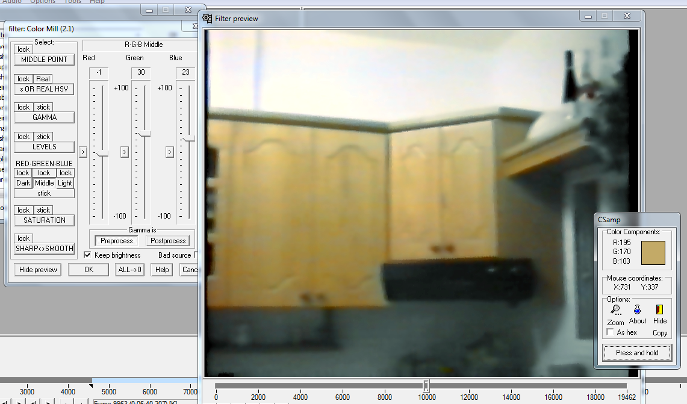Click the Filter preview window title icon
The image size is (687, 404).
[207, 19]
